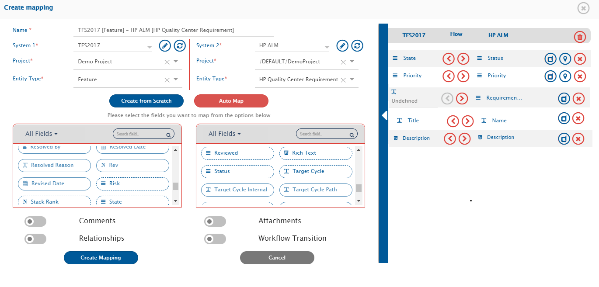Remove the State to Status mapping row
This screenshot has height=287, width=599.
click(580, 59)
